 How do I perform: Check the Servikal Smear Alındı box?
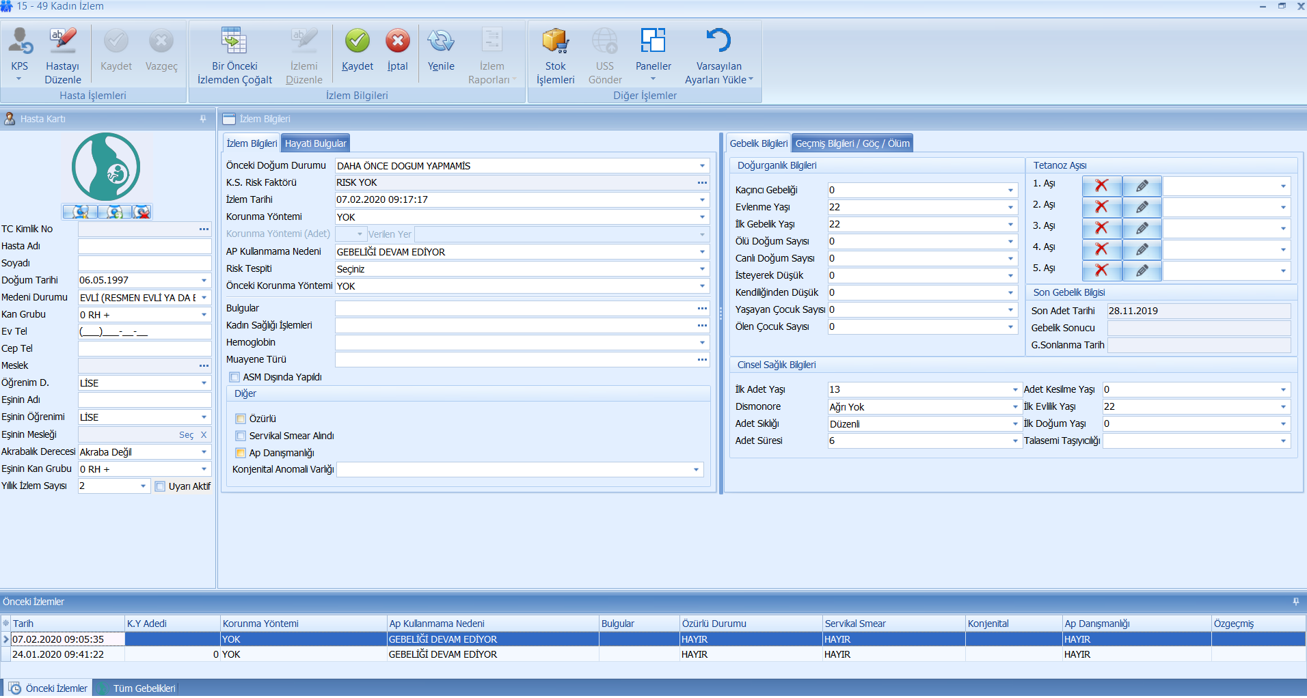click(241, 436)
